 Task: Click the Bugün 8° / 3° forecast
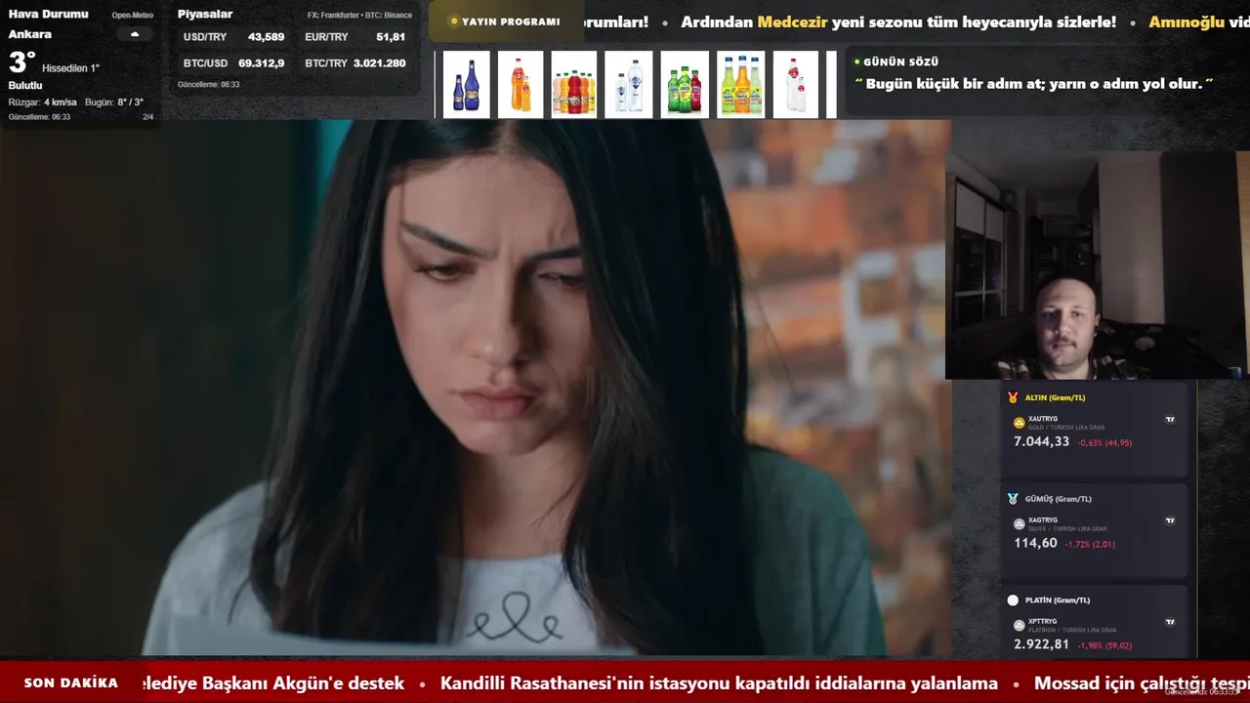tap(114, 103)
